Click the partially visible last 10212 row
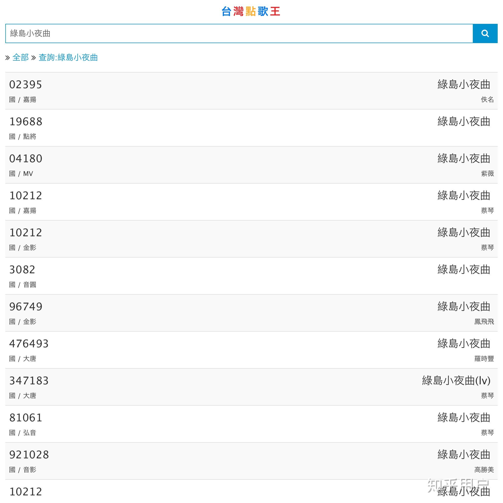 pyautogui.click(x=26, y=492)
